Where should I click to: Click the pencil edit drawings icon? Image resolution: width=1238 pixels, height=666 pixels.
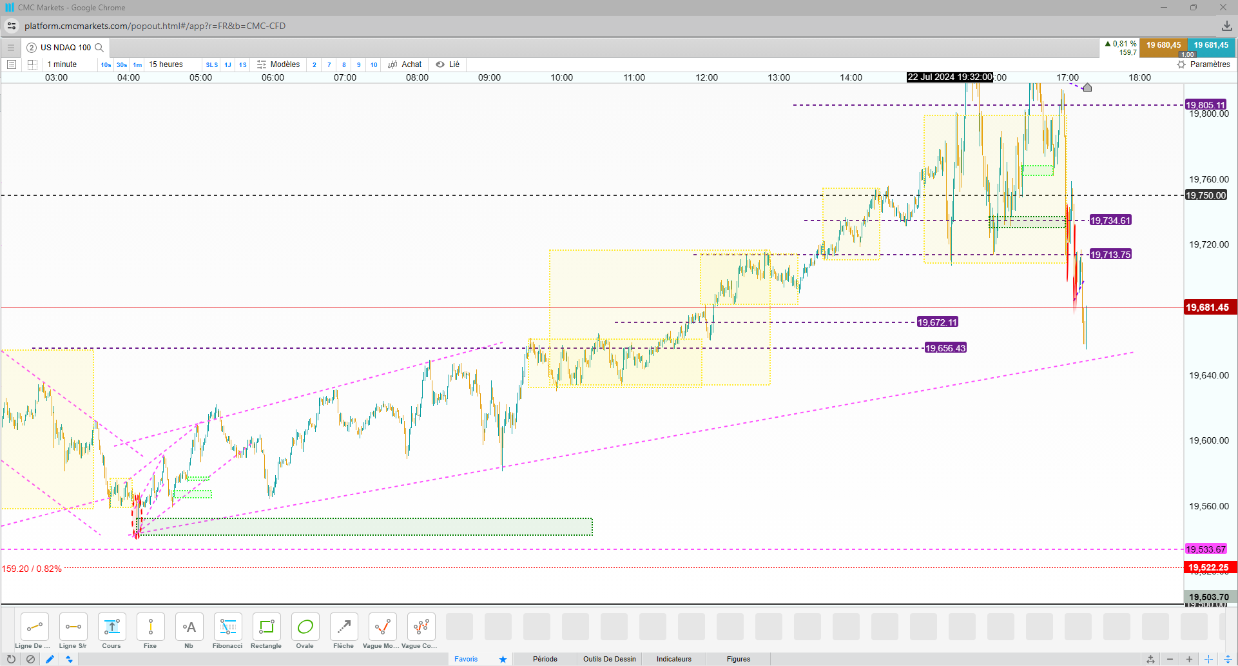(50, 659)
